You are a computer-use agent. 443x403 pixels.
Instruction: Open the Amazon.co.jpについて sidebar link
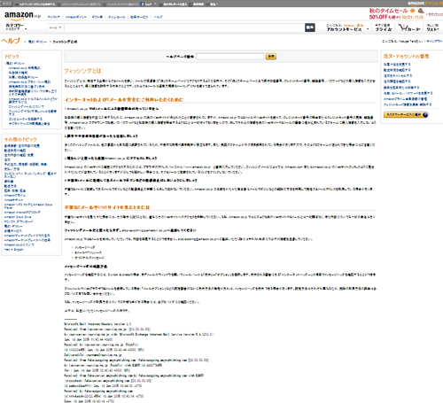click(19, 244)
